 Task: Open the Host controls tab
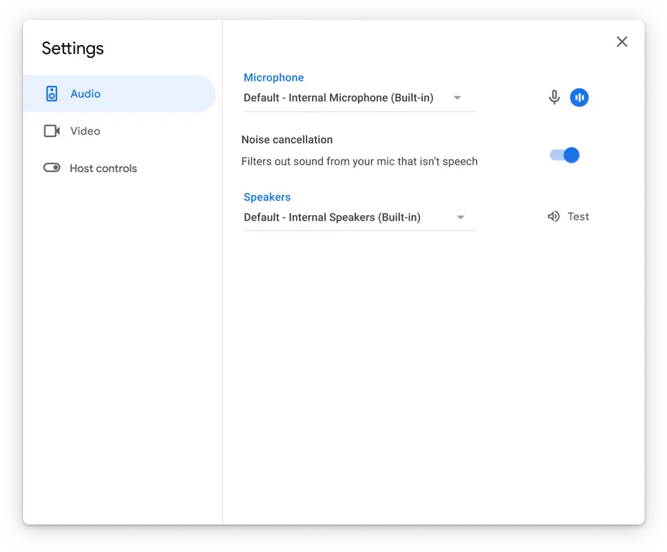103,168
